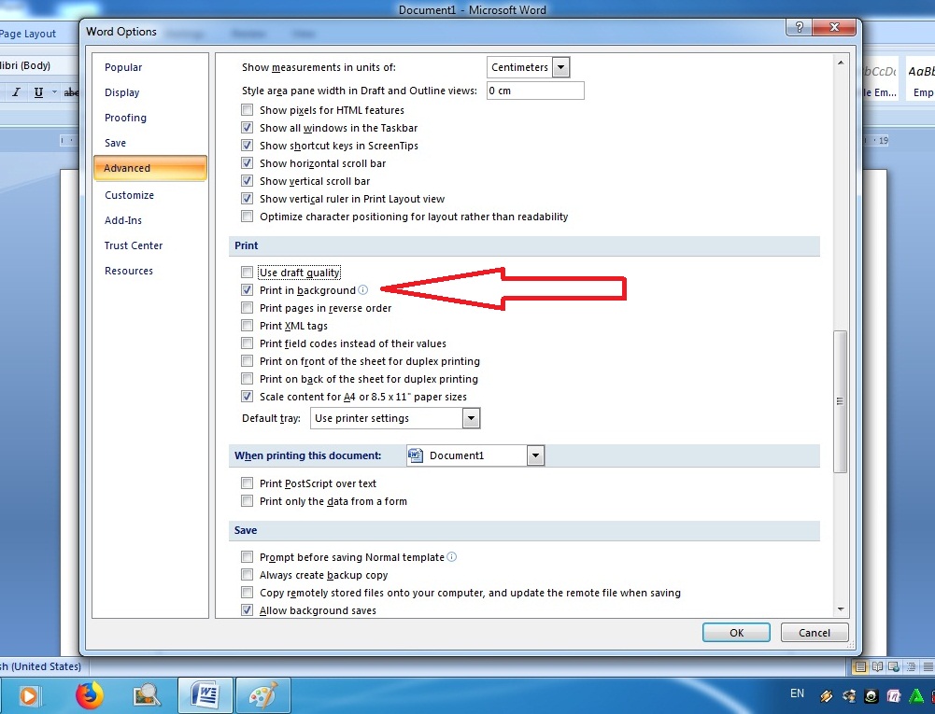The width and height of the screenshot is (935, 714).
Task: Toggle Show vertical scroll bar checkbox
Action: (x=247, y=180)
